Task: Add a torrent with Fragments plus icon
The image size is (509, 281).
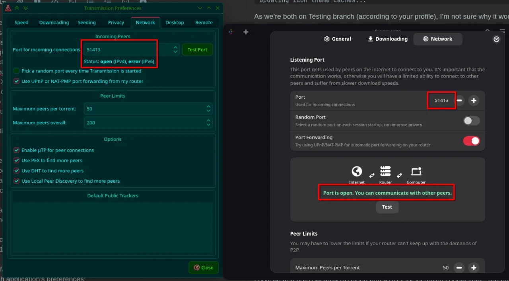Action: point(246,32)
